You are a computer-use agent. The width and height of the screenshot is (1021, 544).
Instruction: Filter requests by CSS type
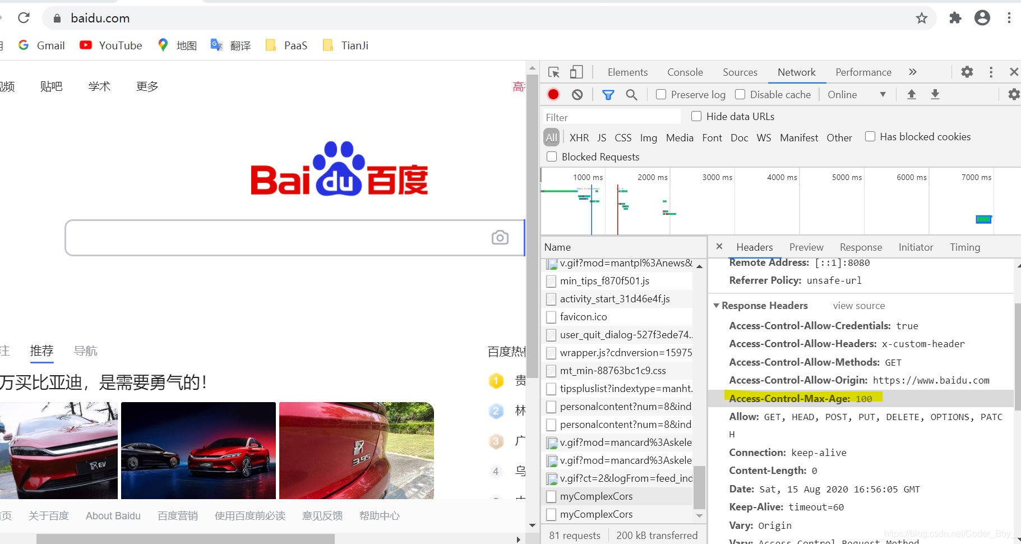point(623,137)
